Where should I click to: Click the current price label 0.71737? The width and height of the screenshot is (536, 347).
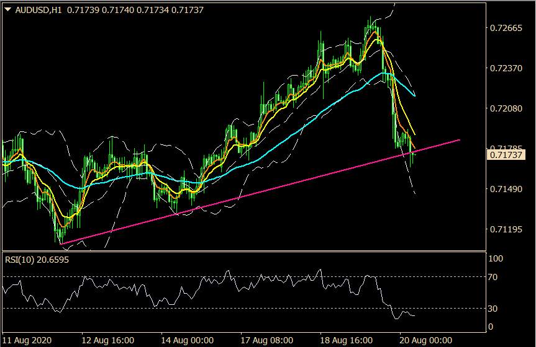[x=506, y=156]
